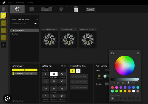Select the light blue Audio Lighting color circle
148x104 pixels.
105,76
